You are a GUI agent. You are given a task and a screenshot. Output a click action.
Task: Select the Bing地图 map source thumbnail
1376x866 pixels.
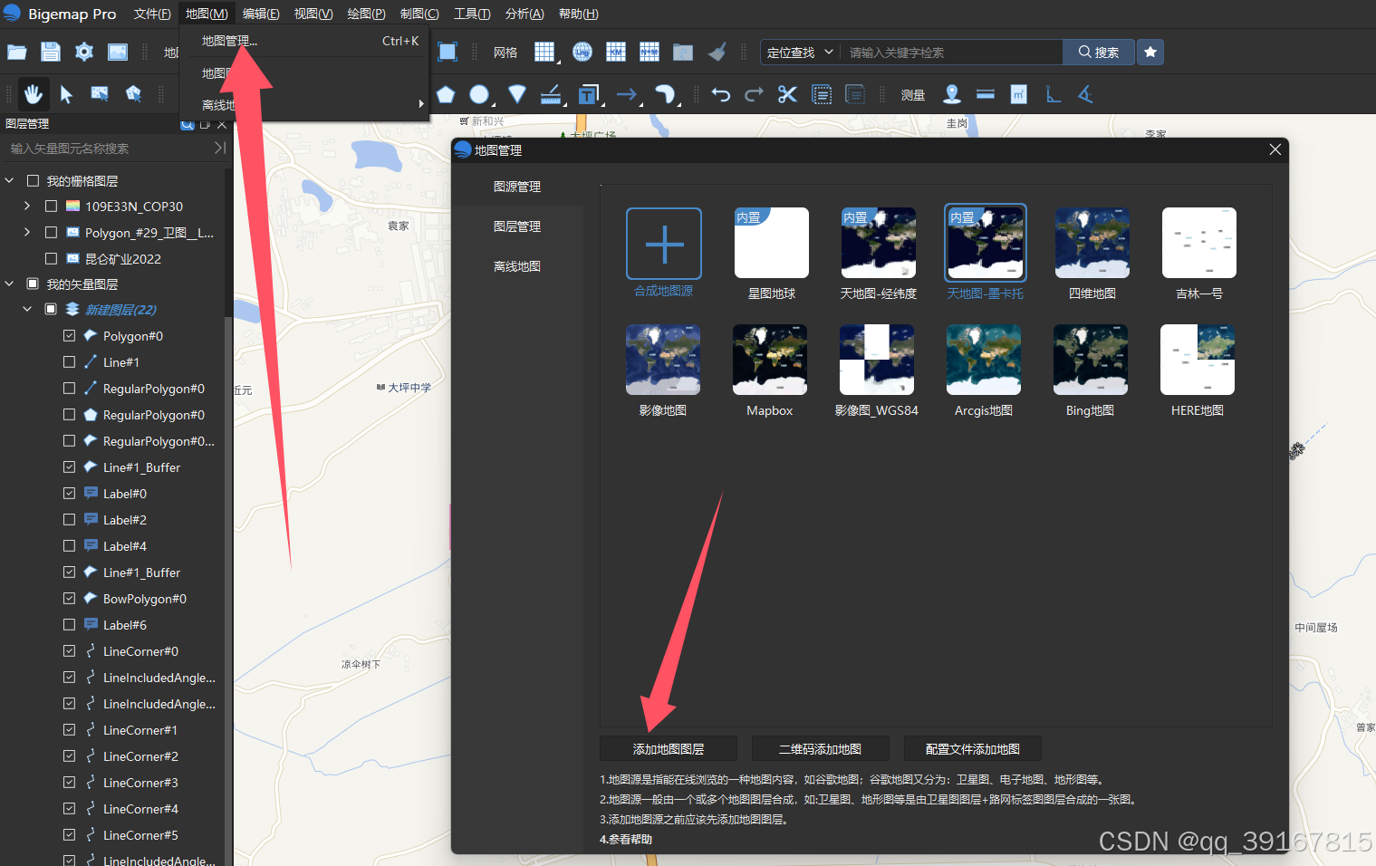[1091, 360]
